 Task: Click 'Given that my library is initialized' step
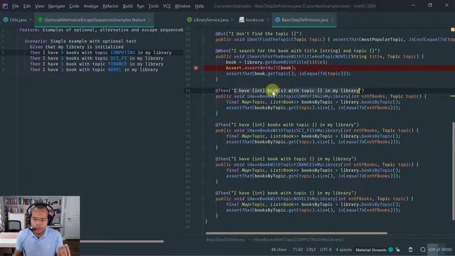coord(76,47)
